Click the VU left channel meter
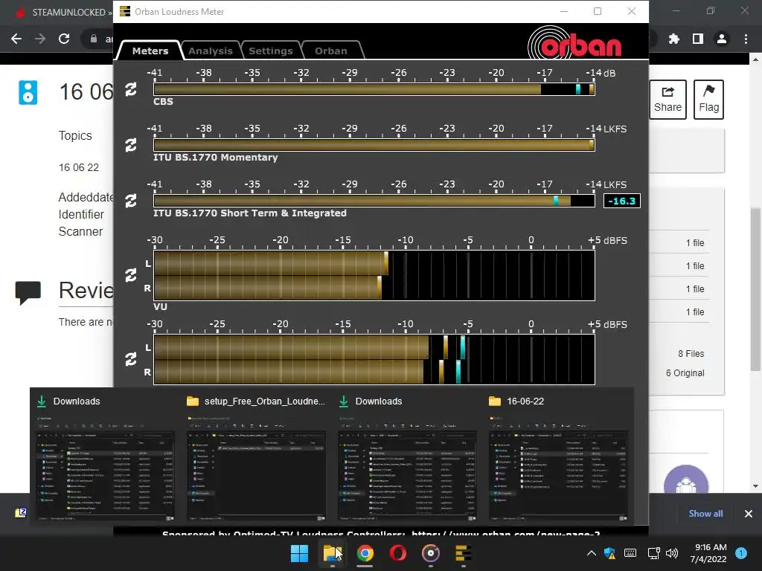The width and height of the screenshot is (762, 571). [374, 263]
